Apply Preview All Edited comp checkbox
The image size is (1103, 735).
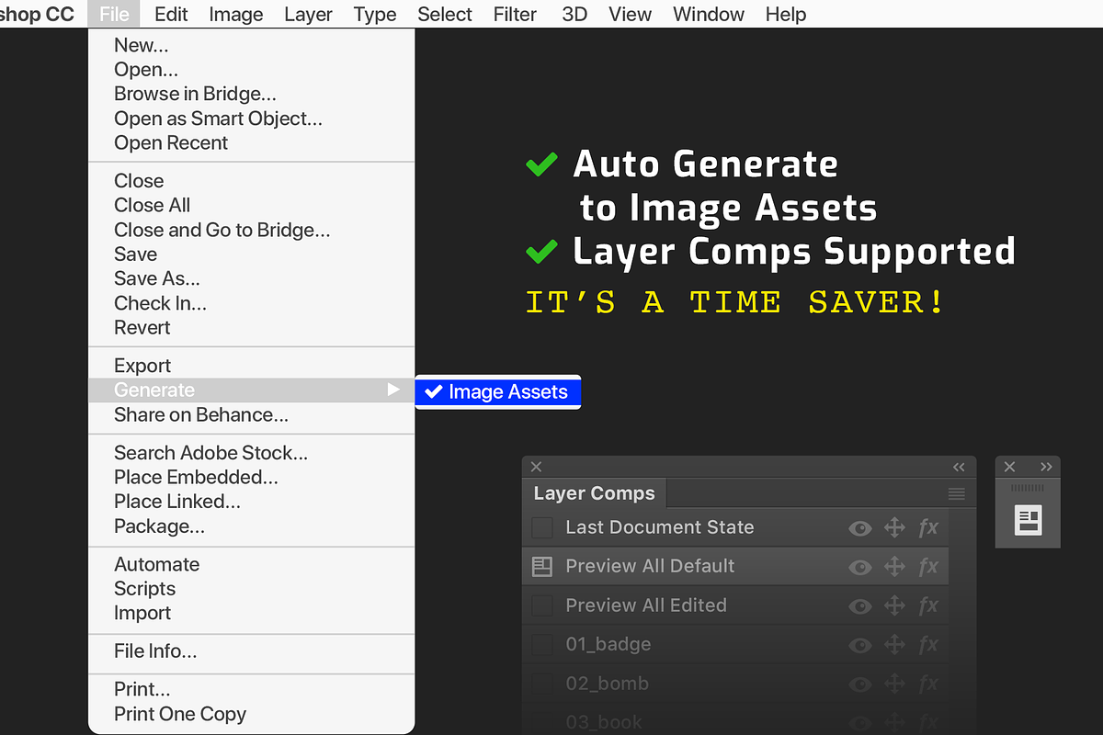(x=542, y=605)
